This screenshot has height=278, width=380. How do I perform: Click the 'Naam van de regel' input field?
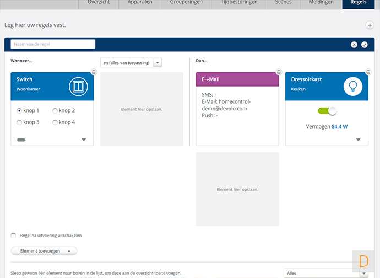[x=53, y=44]
